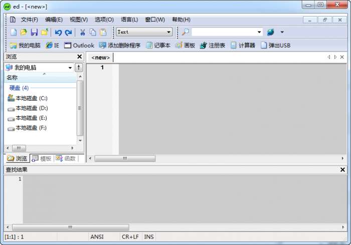Paste using the clipboard icon
Image resolution: width=351 pixels, height=245 pixels.
pyautogui.click(x=103, y=32)
